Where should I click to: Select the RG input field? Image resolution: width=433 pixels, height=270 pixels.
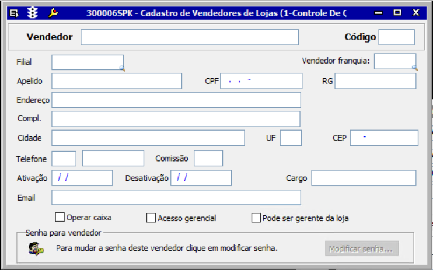(375, 81)
